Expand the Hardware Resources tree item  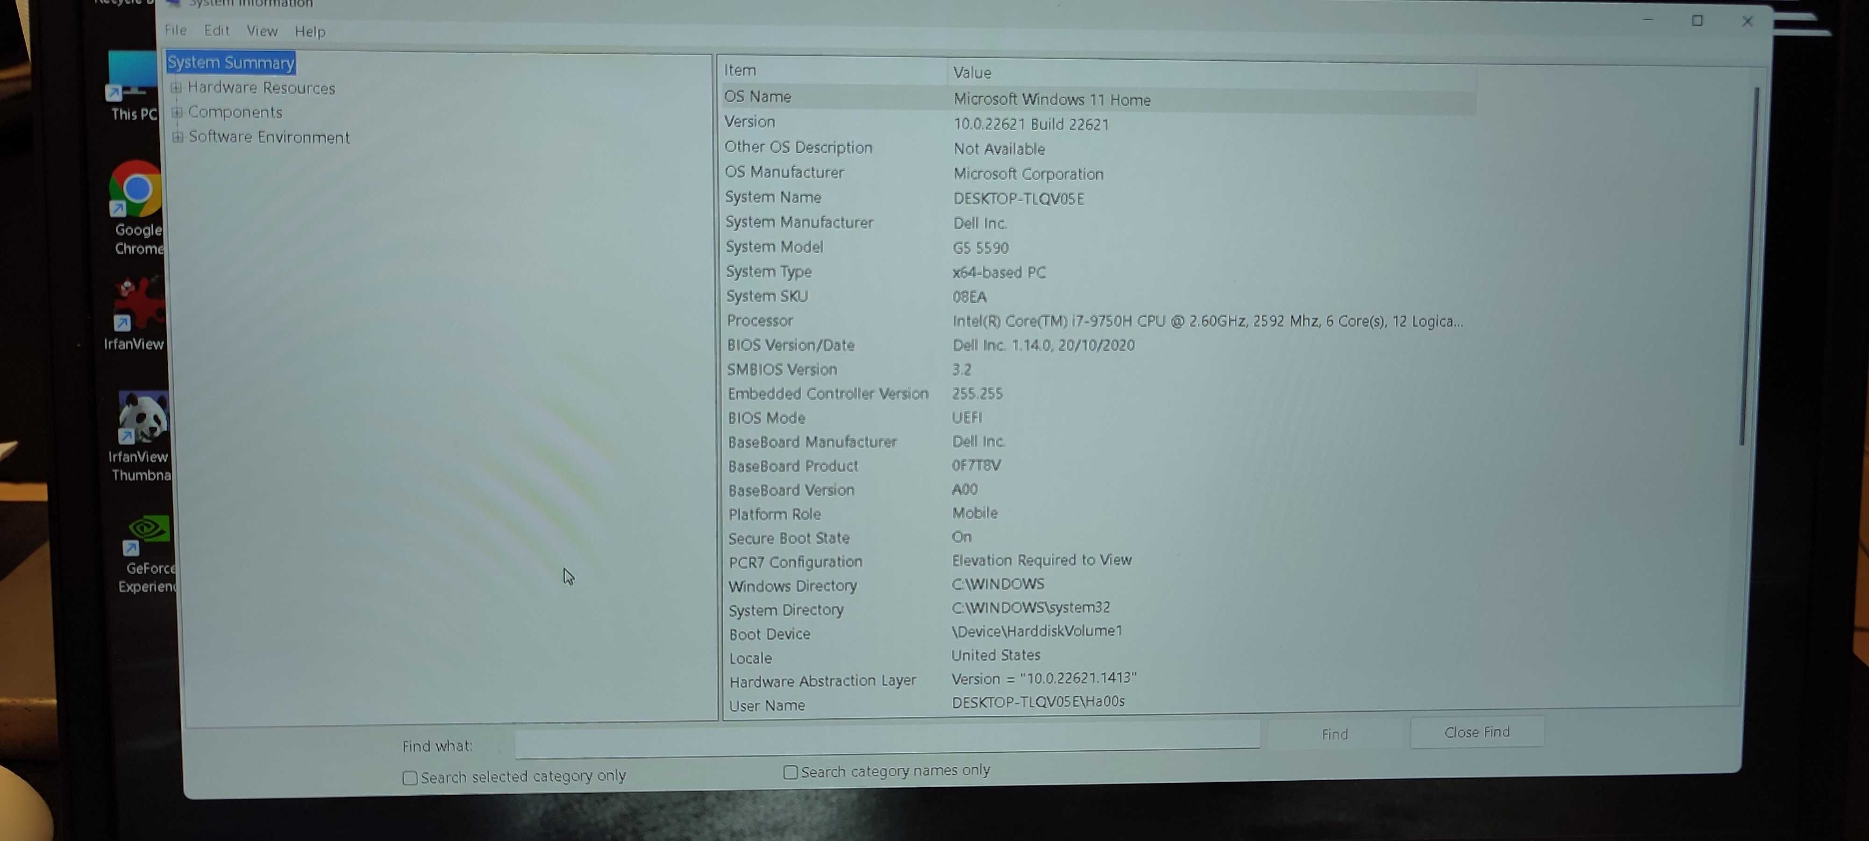coord(177,87)
